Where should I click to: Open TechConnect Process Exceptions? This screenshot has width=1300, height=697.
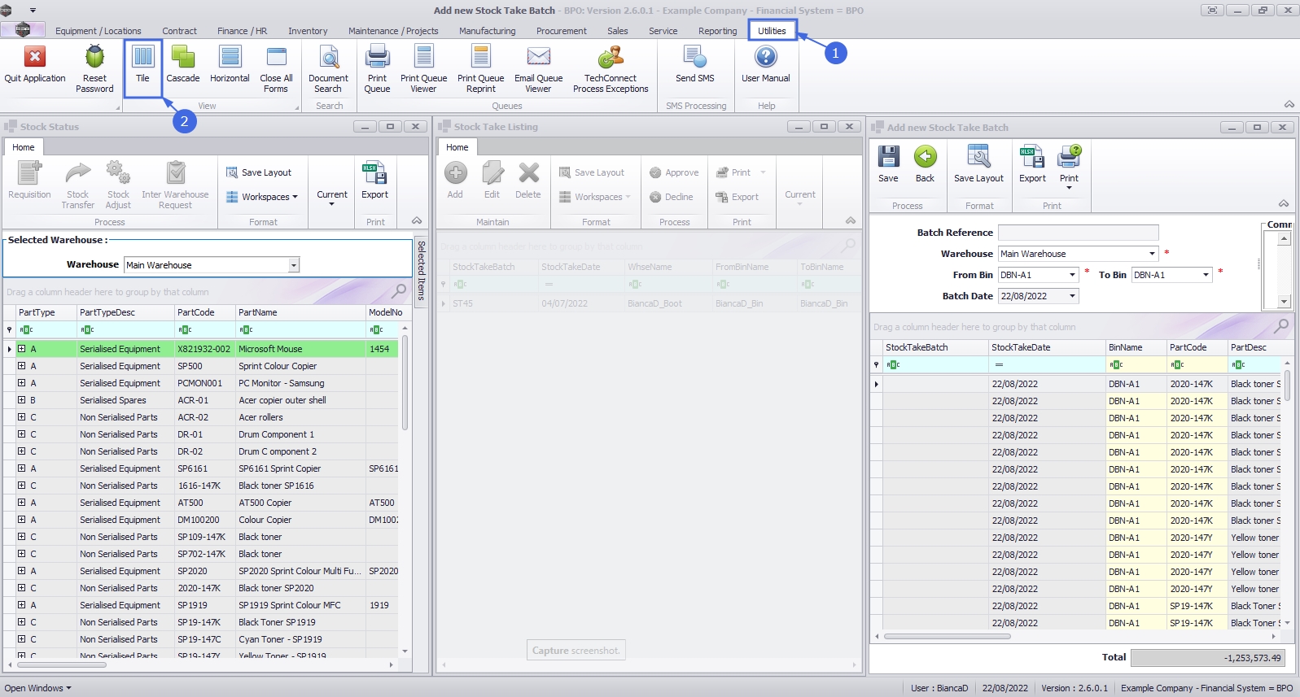(611, 69)
